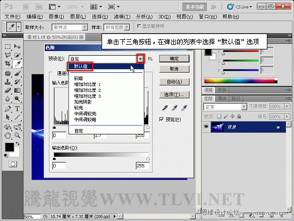Open the 滤镜(T) menu
The image size is (294, 221).
click(x=122, y=16)
